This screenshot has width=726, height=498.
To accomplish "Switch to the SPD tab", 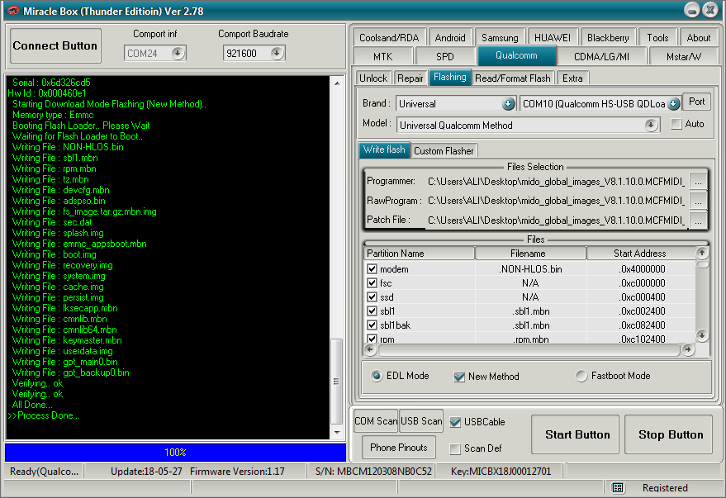I will point(445,56).
